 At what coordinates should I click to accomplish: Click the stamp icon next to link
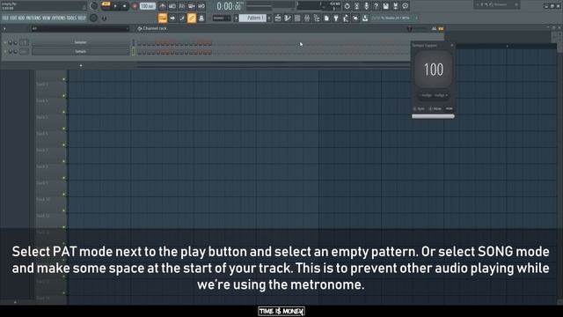pyautogui.click(x=201, y=18)
